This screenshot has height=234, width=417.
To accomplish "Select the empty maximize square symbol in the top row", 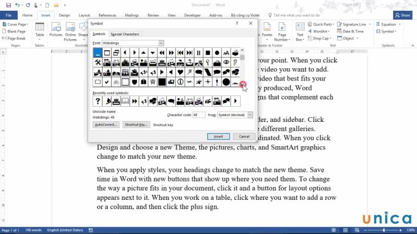I will 107,53.
